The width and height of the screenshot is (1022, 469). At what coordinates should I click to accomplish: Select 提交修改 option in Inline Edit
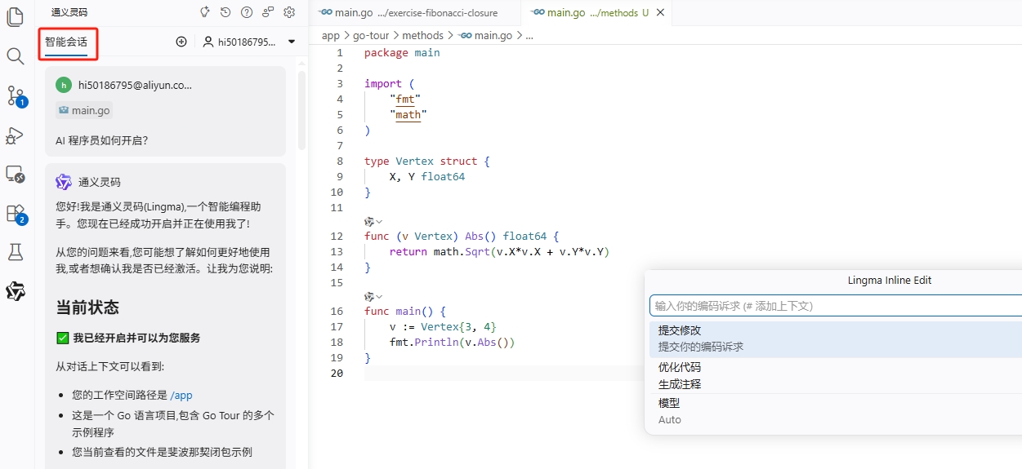pos(833,338)
